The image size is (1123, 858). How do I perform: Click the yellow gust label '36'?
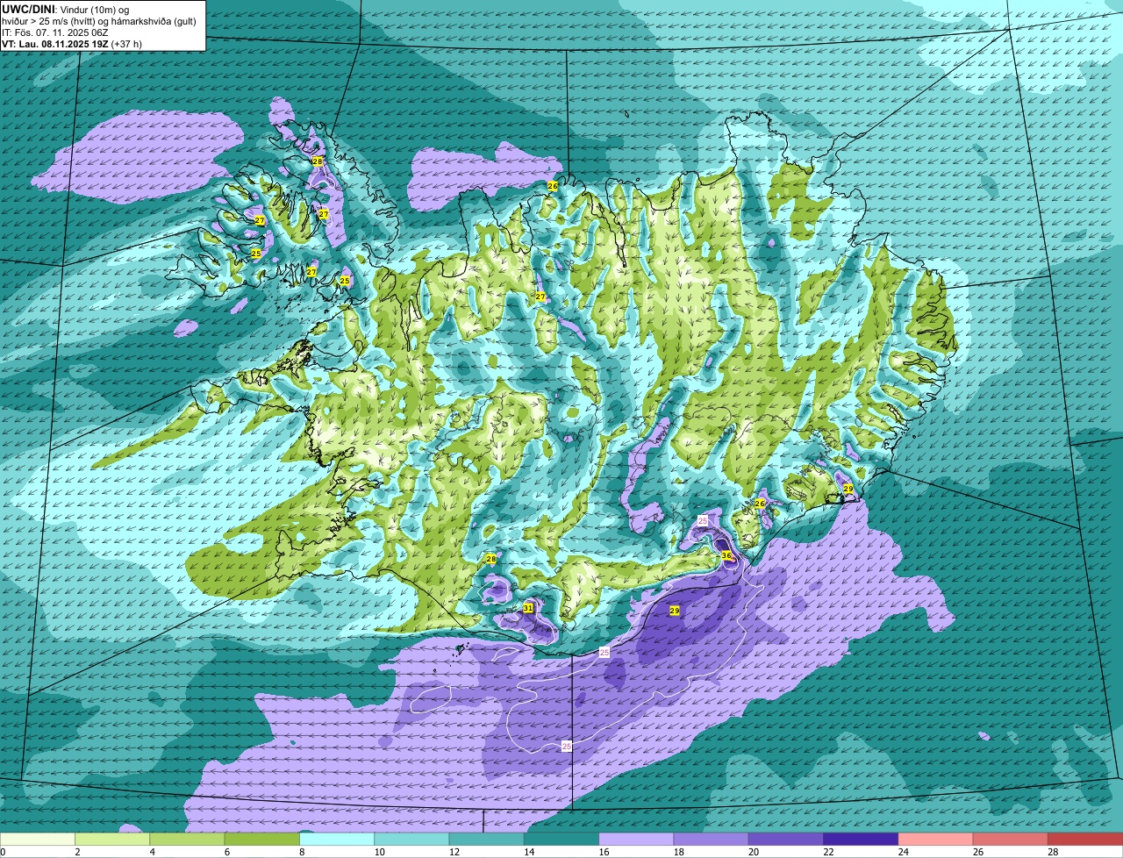pyautogui.click(x=726, y=555)
